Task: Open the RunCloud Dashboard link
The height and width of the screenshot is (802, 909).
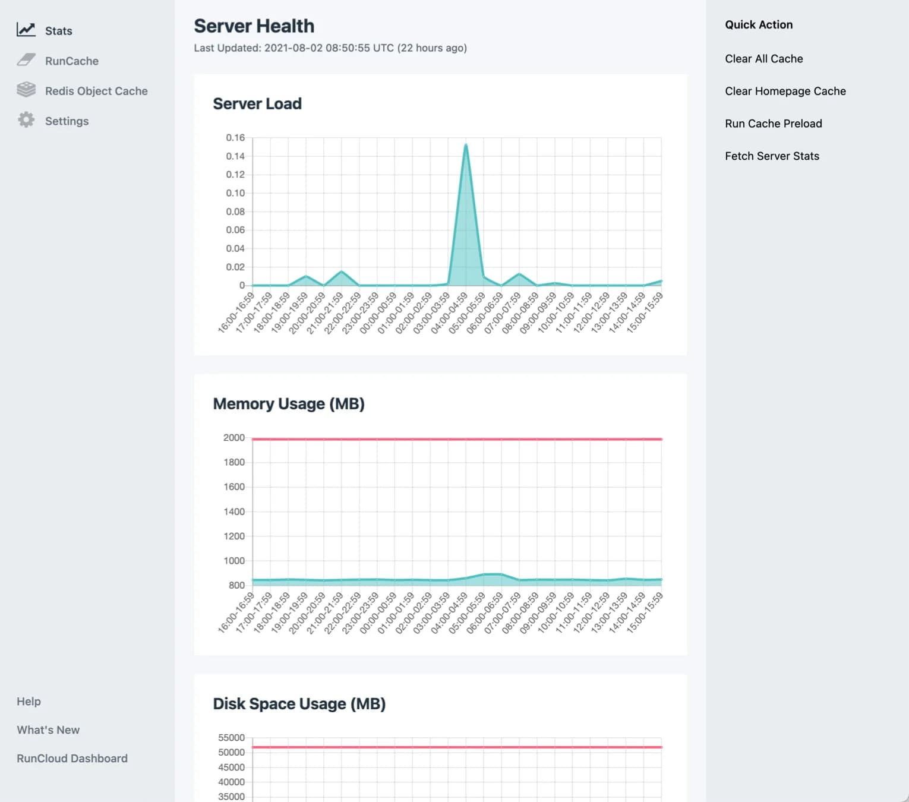Action: click(x=72, y=758)
